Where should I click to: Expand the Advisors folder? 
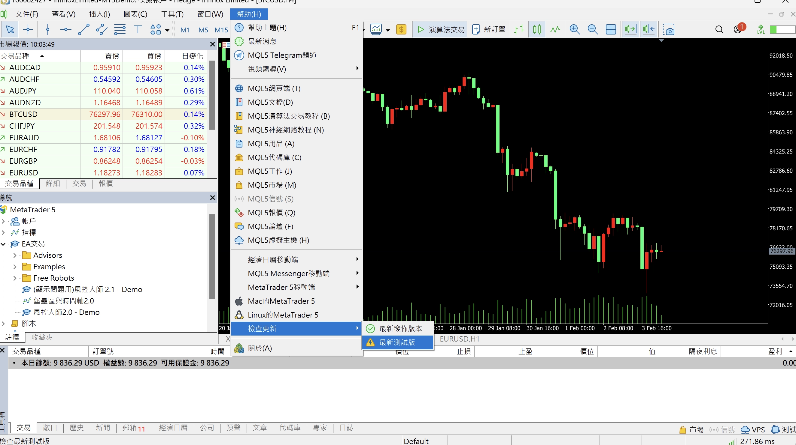pos(15,255)
